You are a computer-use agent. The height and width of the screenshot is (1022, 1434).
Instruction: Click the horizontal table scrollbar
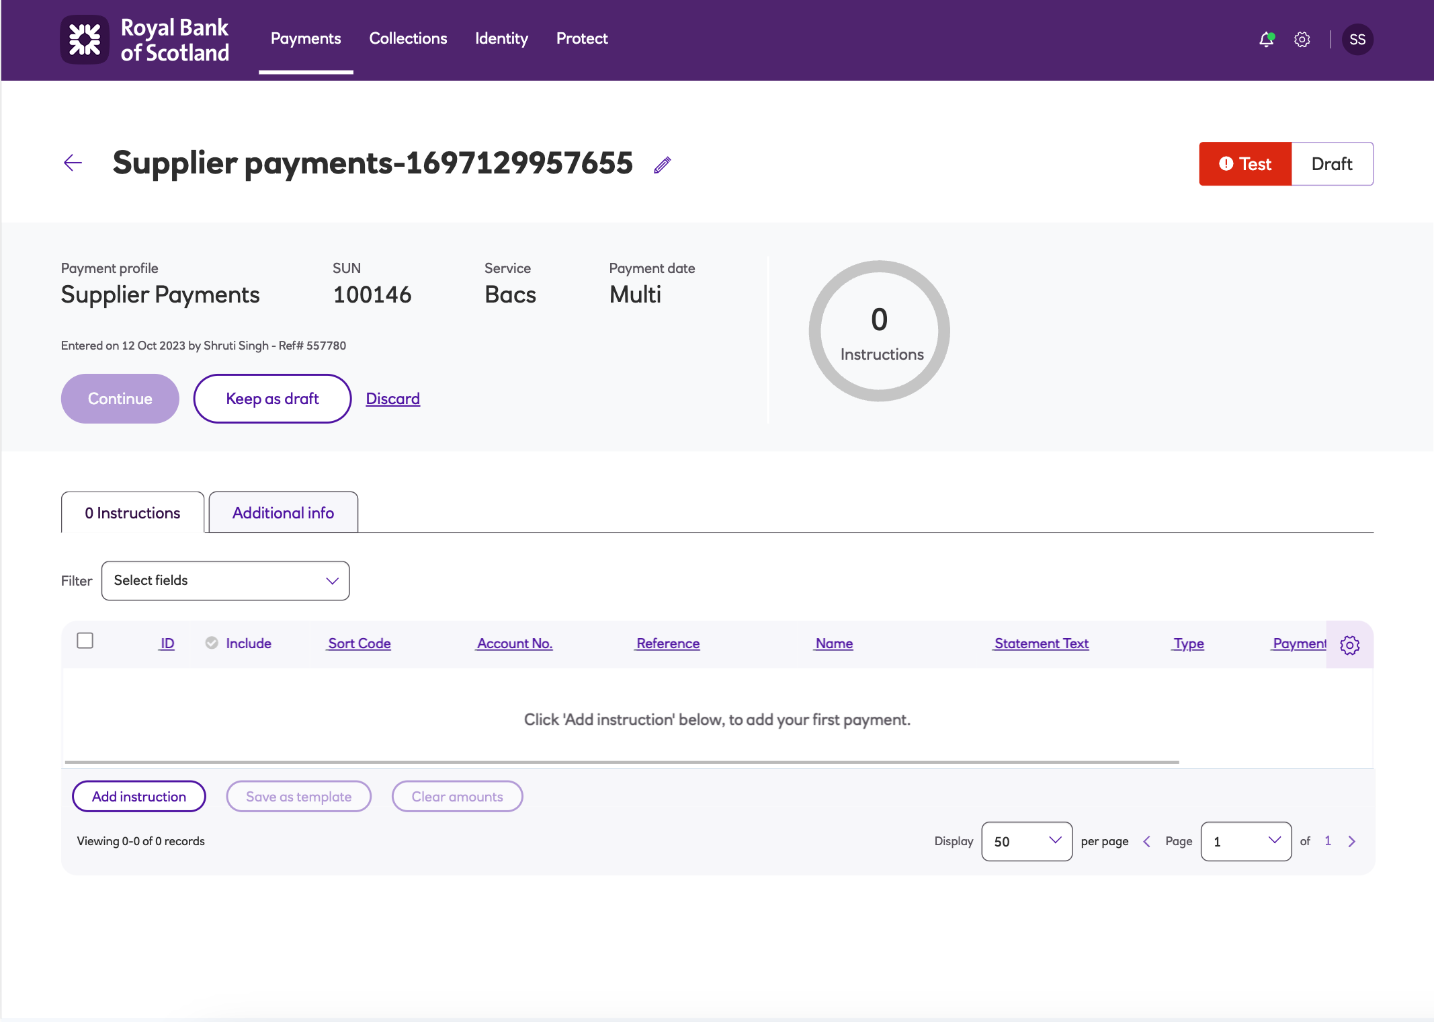(x=622, y=762)
